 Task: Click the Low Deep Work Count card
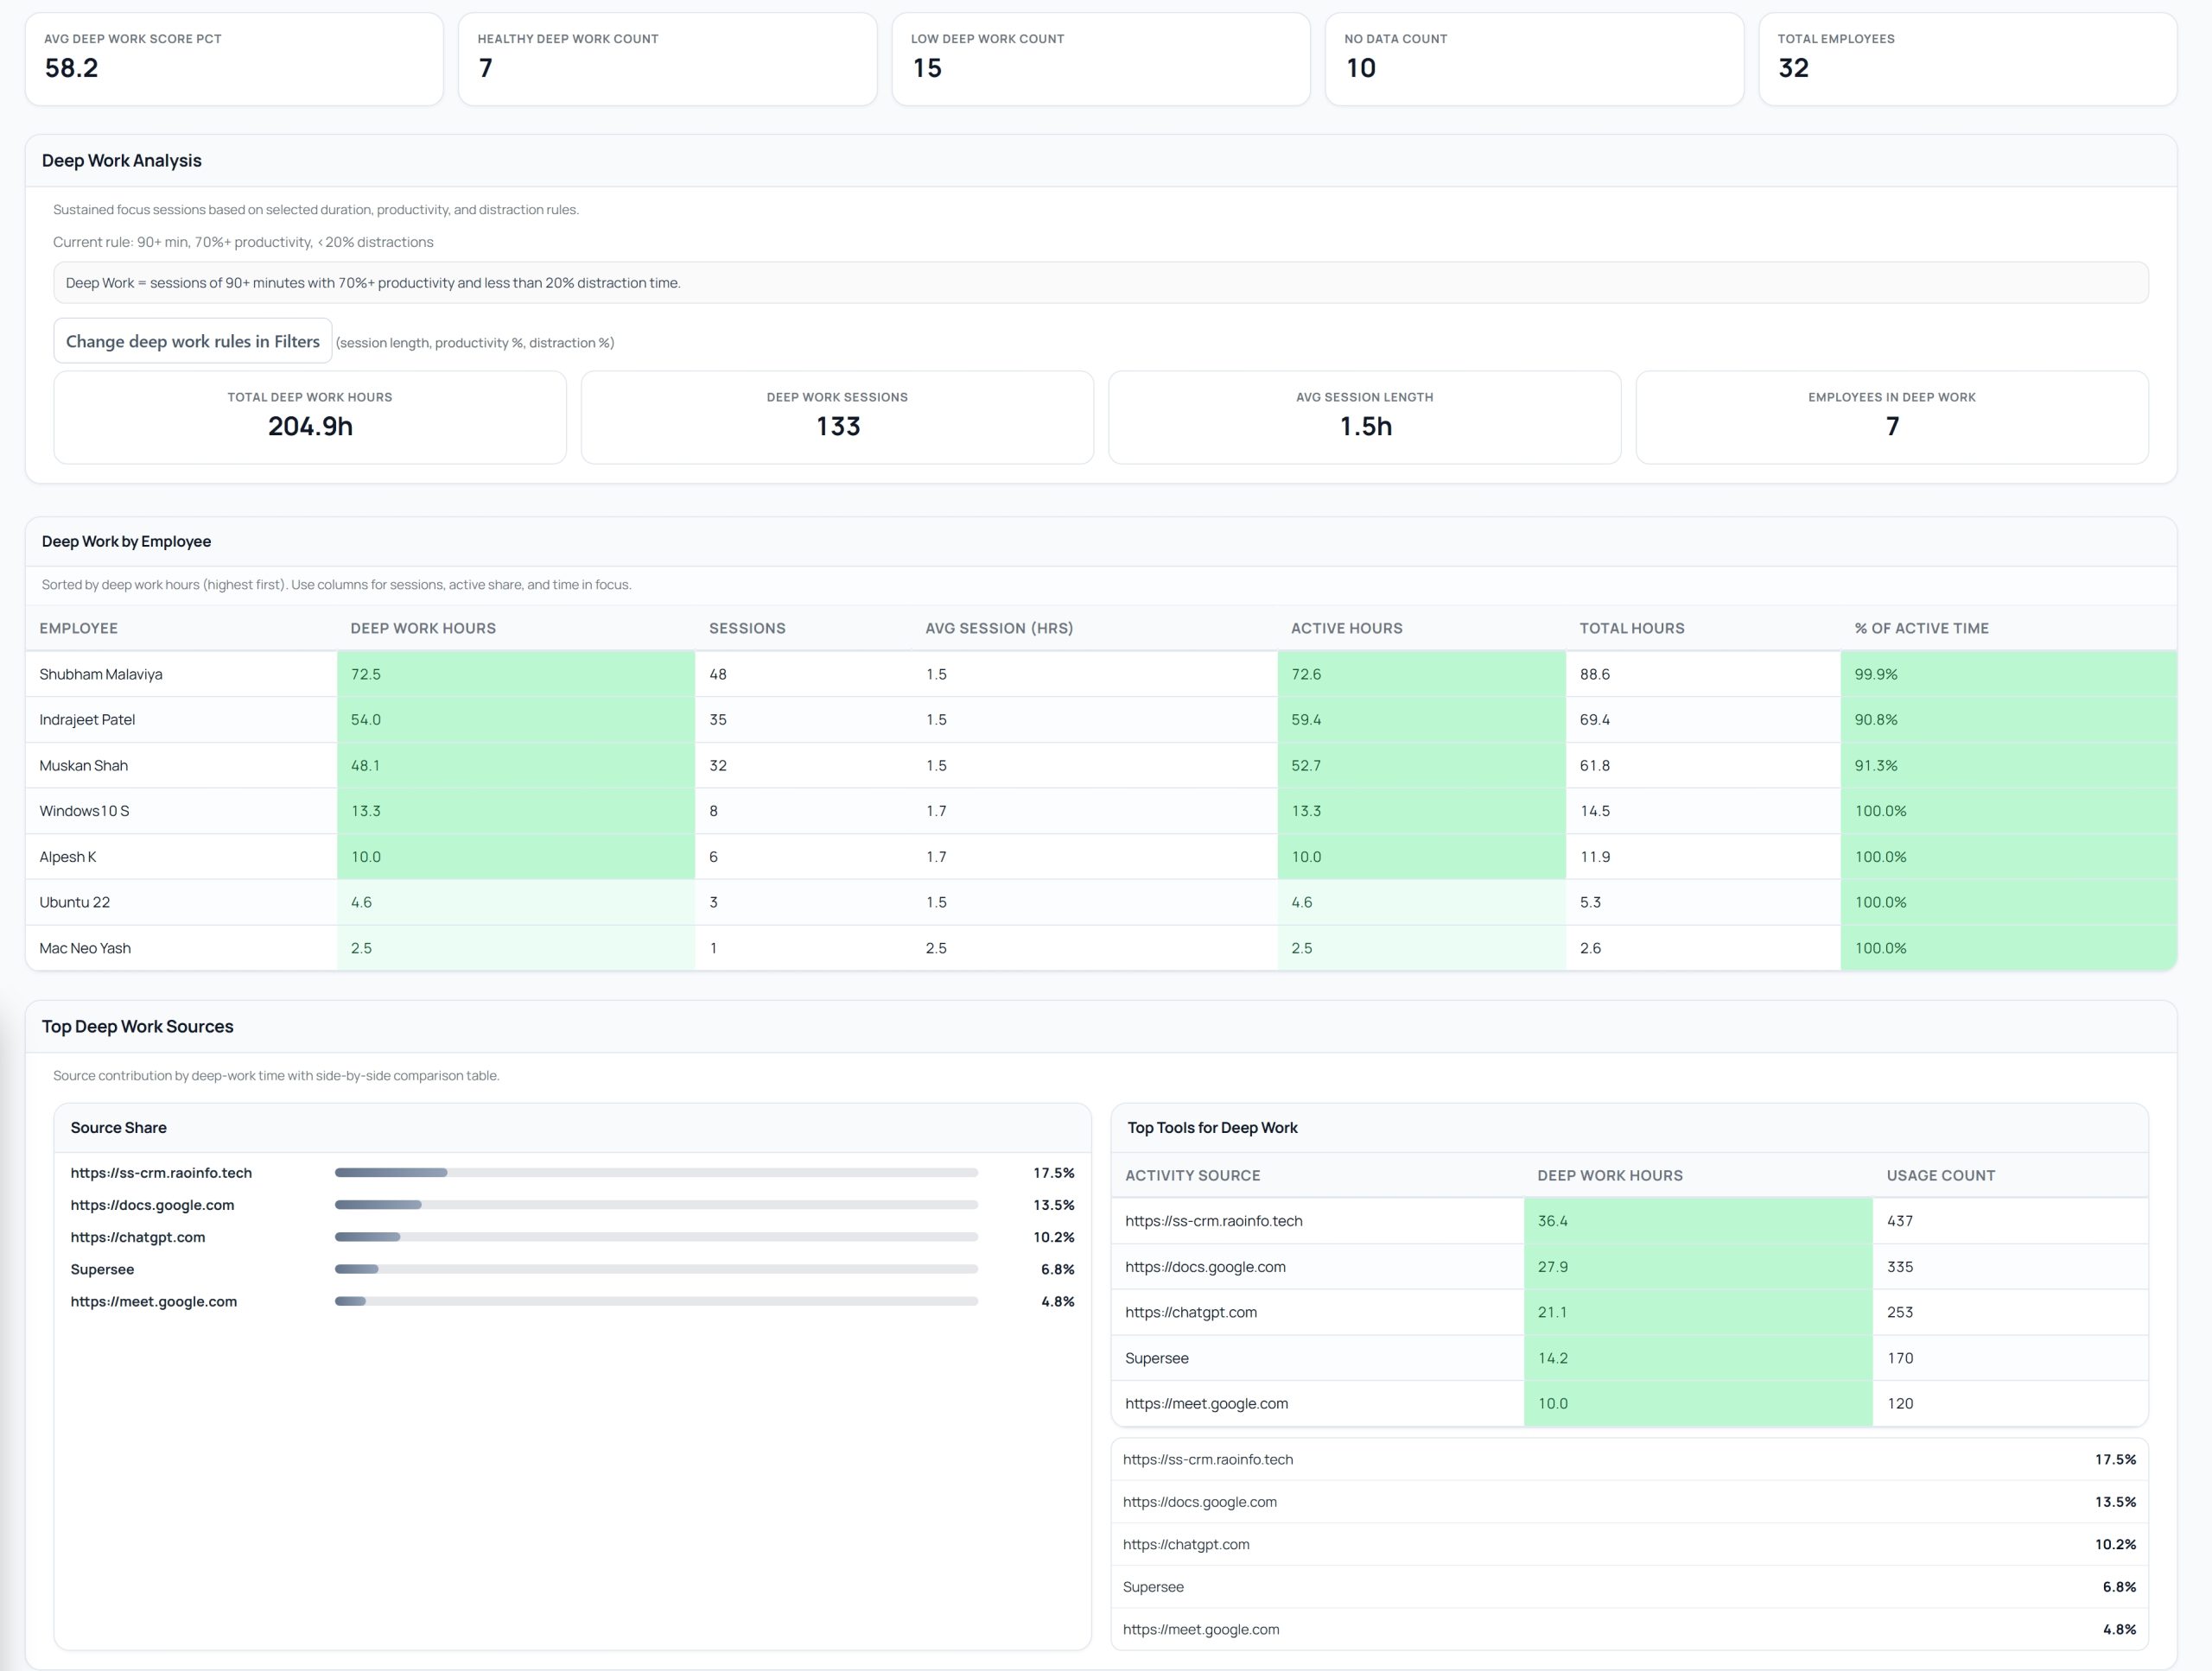(x=1101, y=59)
